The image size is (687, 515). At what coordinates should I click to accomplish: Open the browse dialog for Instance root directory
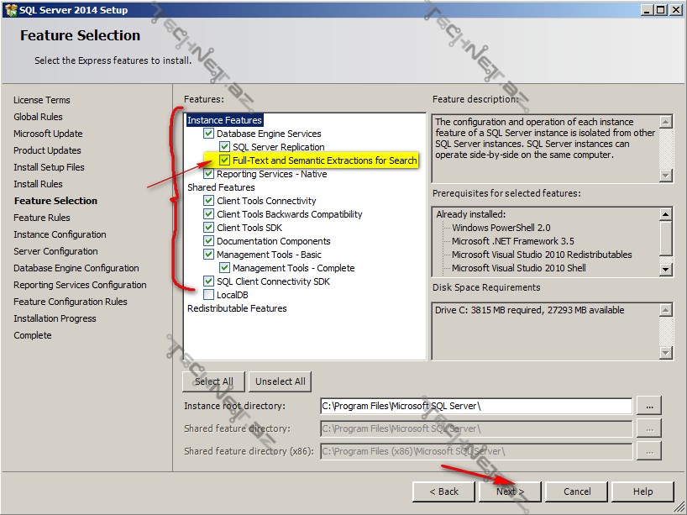coord(648,407)
